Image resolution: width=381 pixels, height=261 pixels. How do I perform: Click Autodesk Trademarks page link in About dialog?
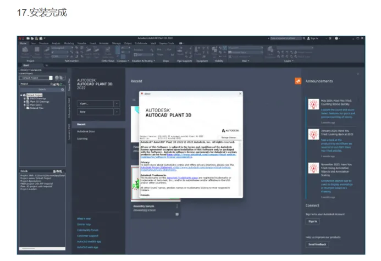tap(182, 177)
